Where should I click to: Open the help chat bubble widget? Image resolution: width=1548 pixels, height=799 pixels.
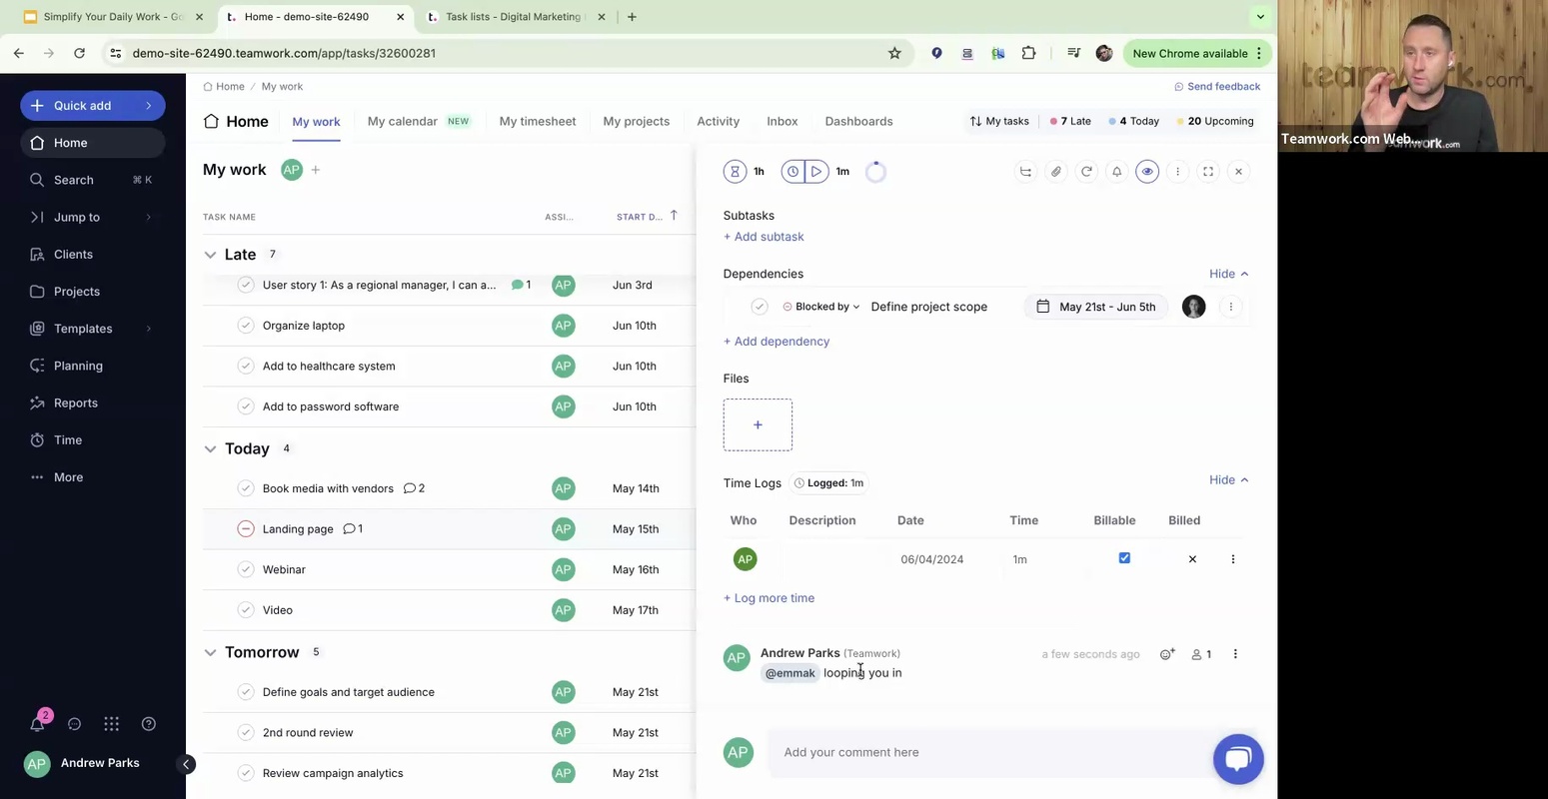tap(1238, 759)
